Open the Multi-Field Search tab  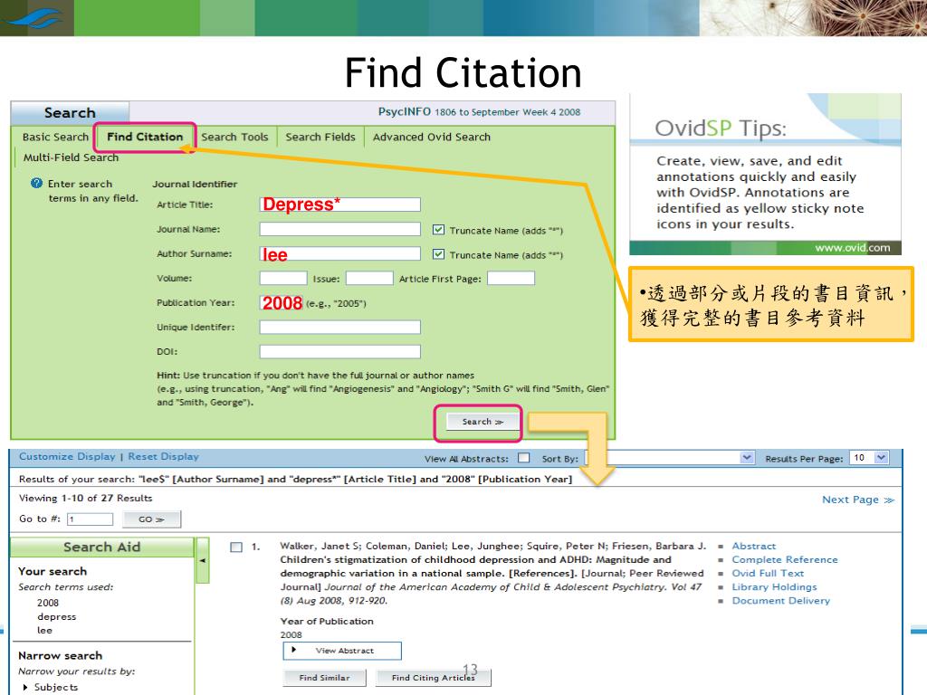point(71,157)
